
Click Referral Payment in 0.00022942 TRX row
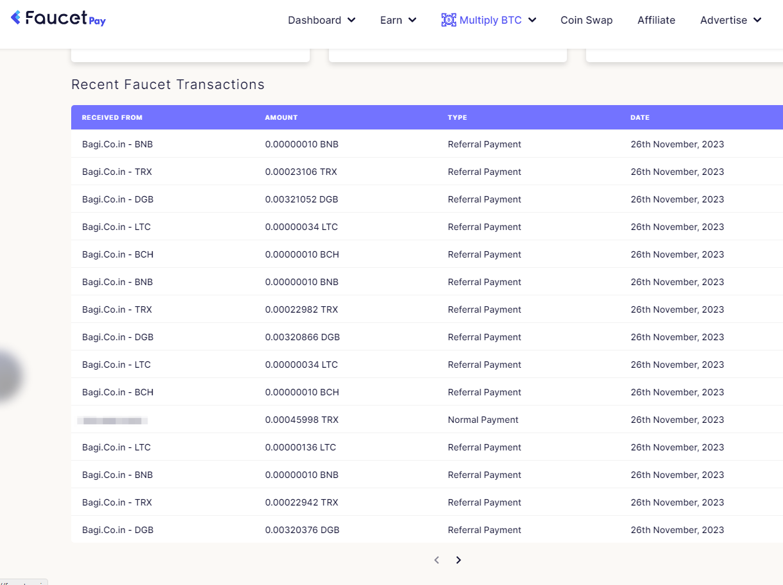coord(484,502)
